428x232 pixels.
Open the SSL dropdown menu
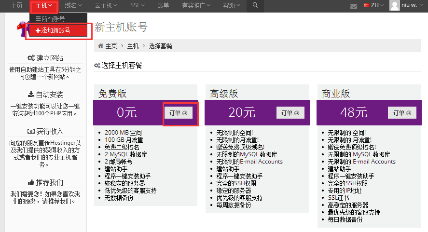[x=138, y=6]
